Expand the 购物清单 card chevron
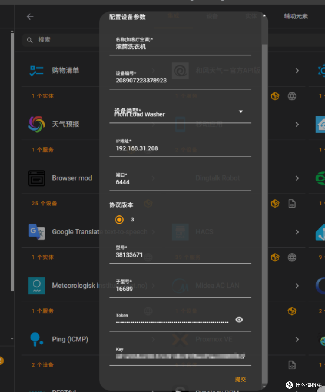 pyautogui.click(x=153, y=71)
